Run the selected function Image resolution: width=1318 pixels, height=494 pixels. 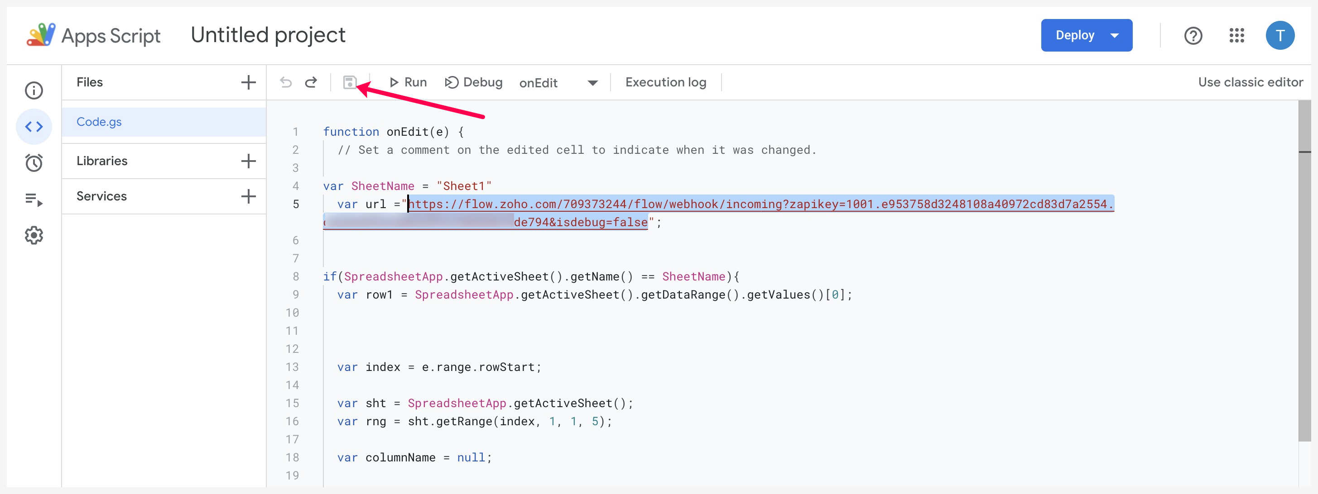[x=408, y=82]
